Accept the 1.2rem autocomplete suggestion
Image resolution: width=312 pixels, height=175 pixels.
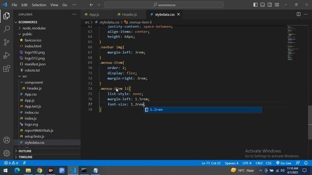(x=203, y=110)
